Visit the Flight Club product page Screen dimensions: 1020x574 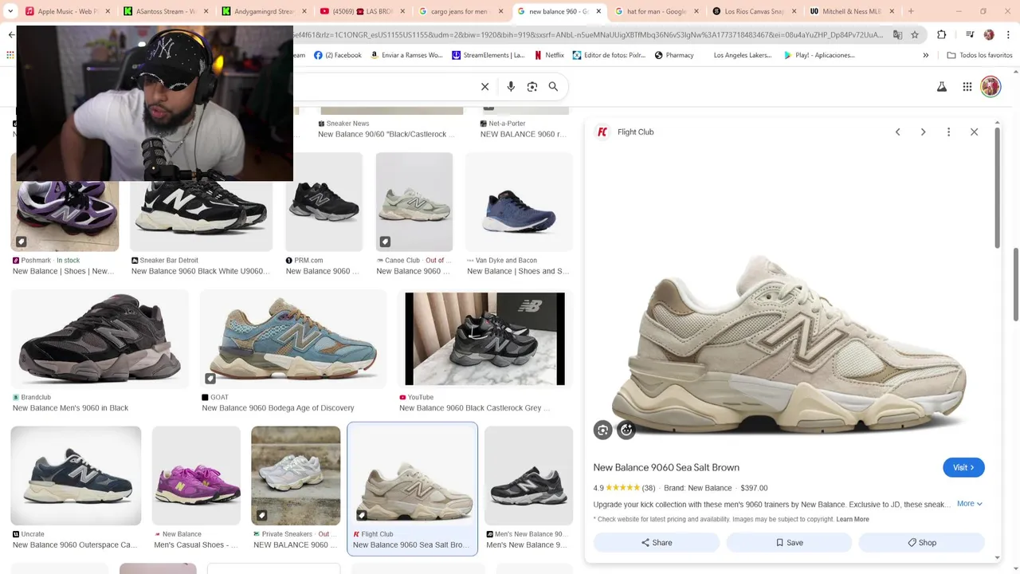[x=963, y=467]
